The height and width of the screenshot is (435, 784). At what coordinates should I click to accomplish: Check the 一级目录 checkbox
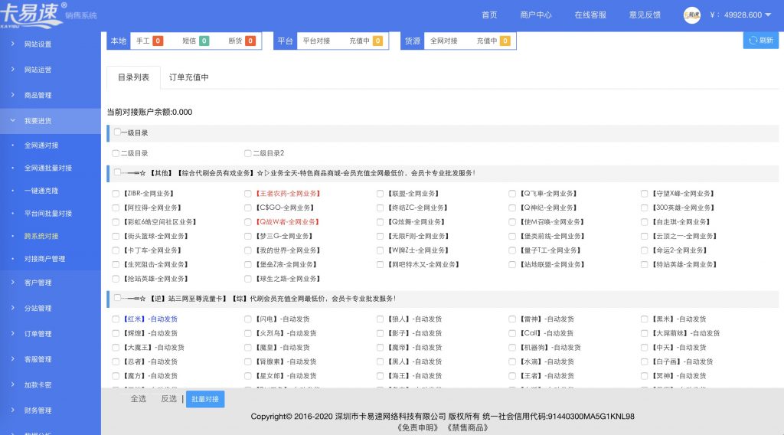click(117, 132)
